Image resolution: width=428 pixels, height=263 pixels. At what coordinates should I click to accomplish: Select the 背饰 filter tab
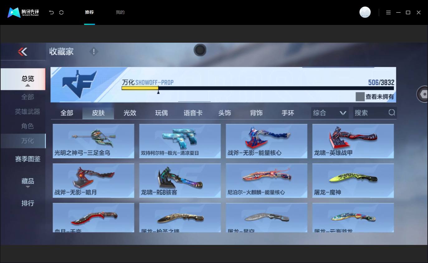click(x=256, y=113)
